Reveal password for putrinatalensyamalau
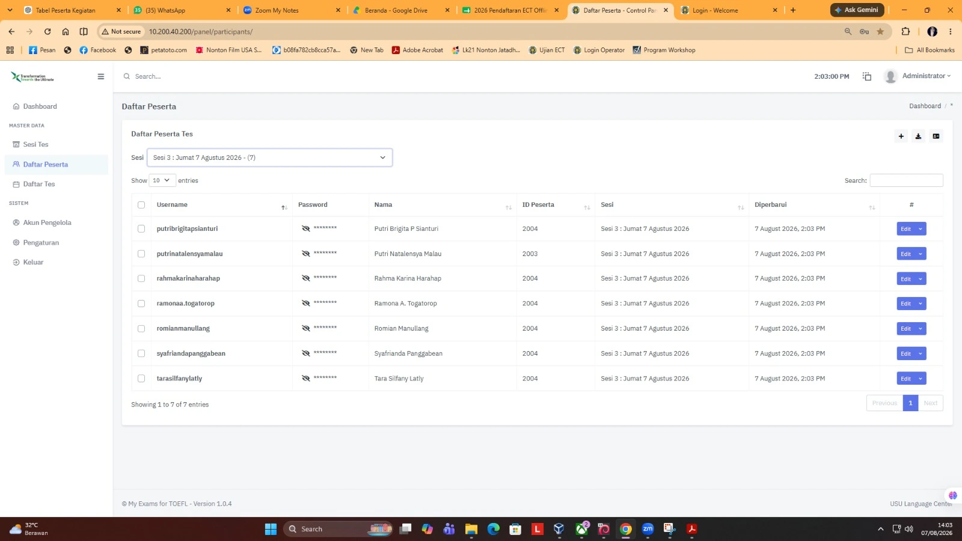Screen dimensions: 962x541 pos(305,254)
